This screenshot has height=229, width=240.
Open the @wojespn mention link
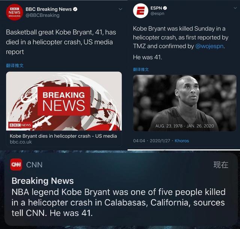(x=209, y=46)
